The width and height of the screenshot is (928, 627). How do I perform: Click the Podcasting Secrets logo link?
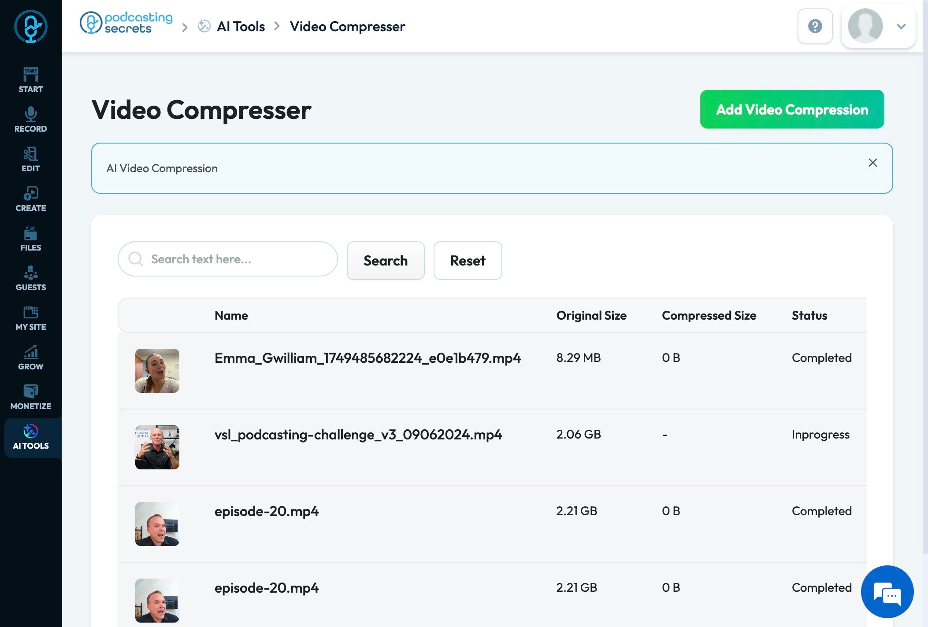tap(126, 23)
